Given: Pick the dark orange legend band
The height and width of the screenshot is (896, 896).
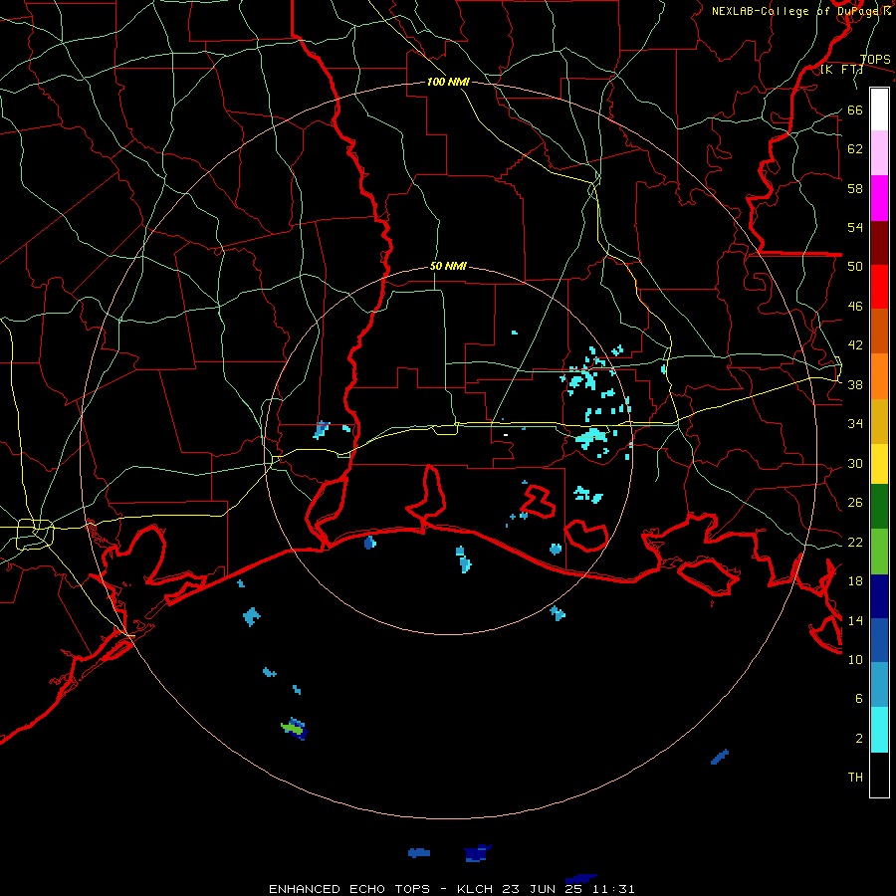Looking at the screenshot, I should [879, 332].
